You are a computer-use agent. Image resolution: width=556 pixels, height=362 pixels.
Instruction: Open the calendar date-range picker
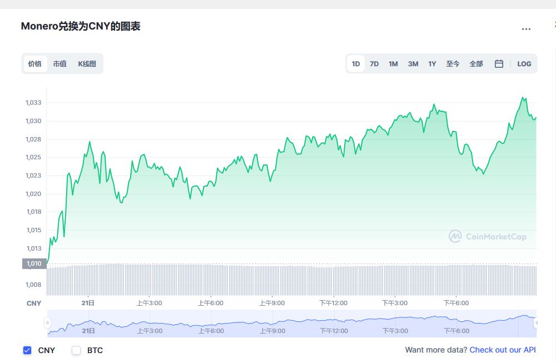(x=499, y=63)
